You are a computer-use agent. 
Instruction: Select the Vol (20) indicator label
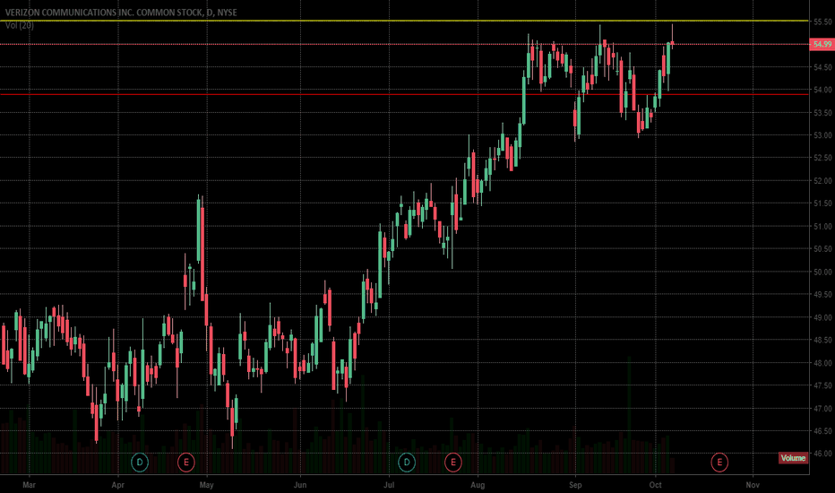click(20, 25)
